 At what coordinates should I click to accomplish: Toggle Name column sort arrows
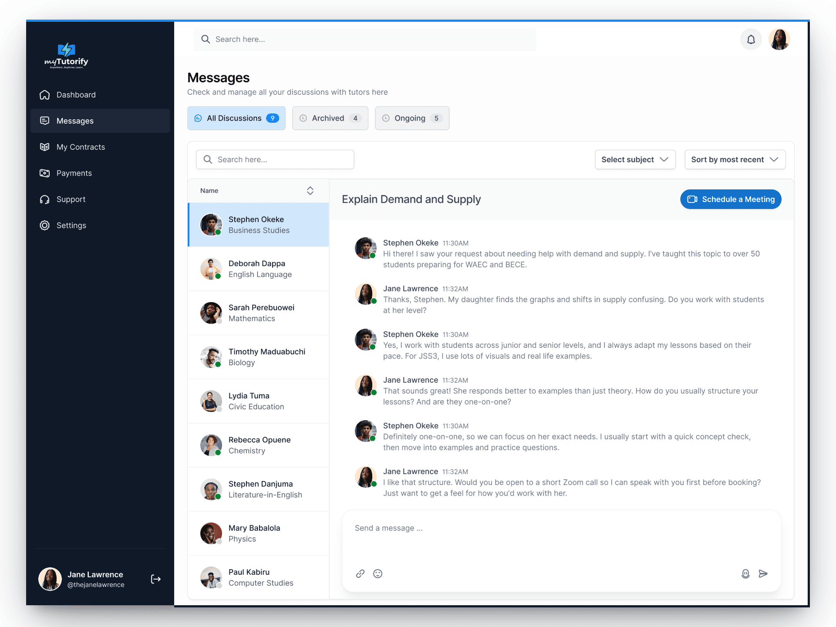[x=310, y=191]
